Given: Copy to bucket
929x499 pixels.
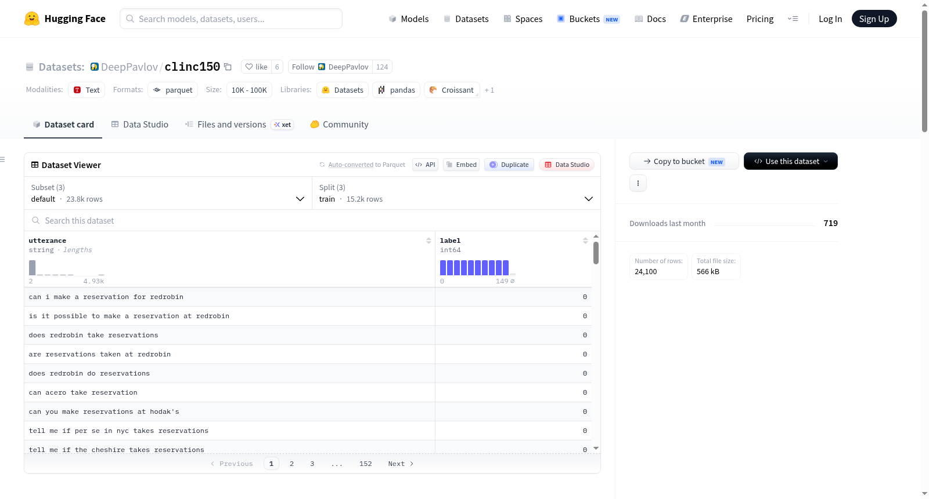Looking at the screenshot, I should click(684, 161).
